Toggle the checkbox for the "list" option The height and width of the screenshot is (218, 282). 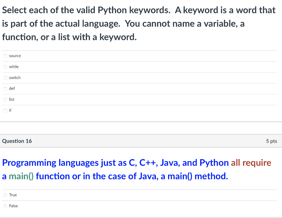coord(5,100)
